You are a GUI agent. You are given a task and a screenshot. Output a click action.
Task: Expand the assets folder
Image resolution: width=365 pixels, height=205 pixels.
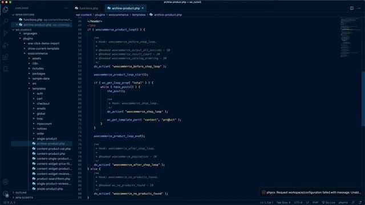(36, 59)
